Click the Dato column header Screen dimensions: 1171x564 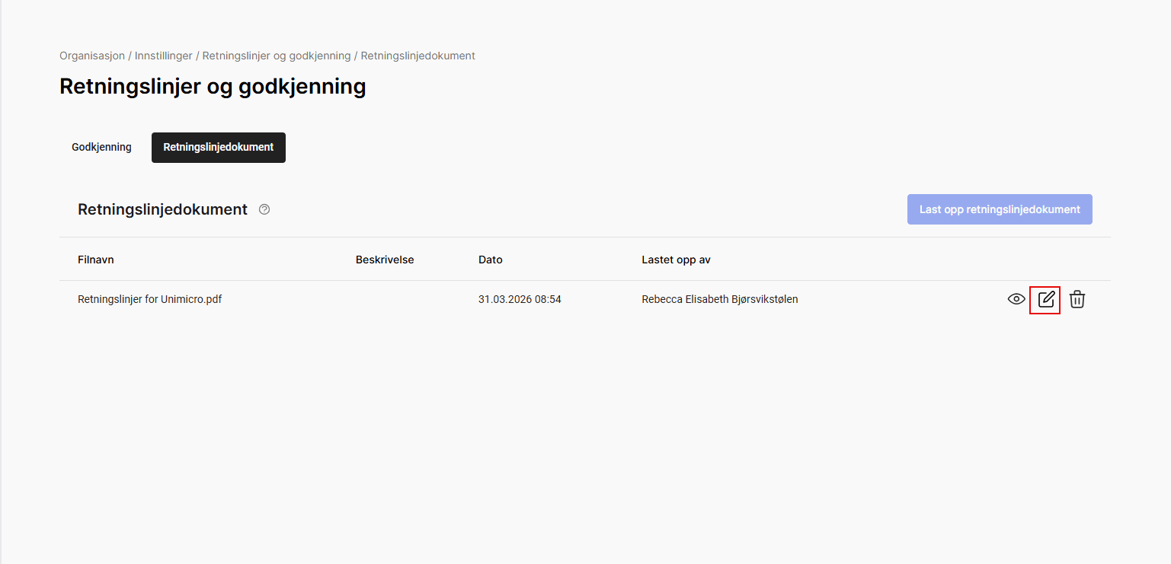coord(490,260)
